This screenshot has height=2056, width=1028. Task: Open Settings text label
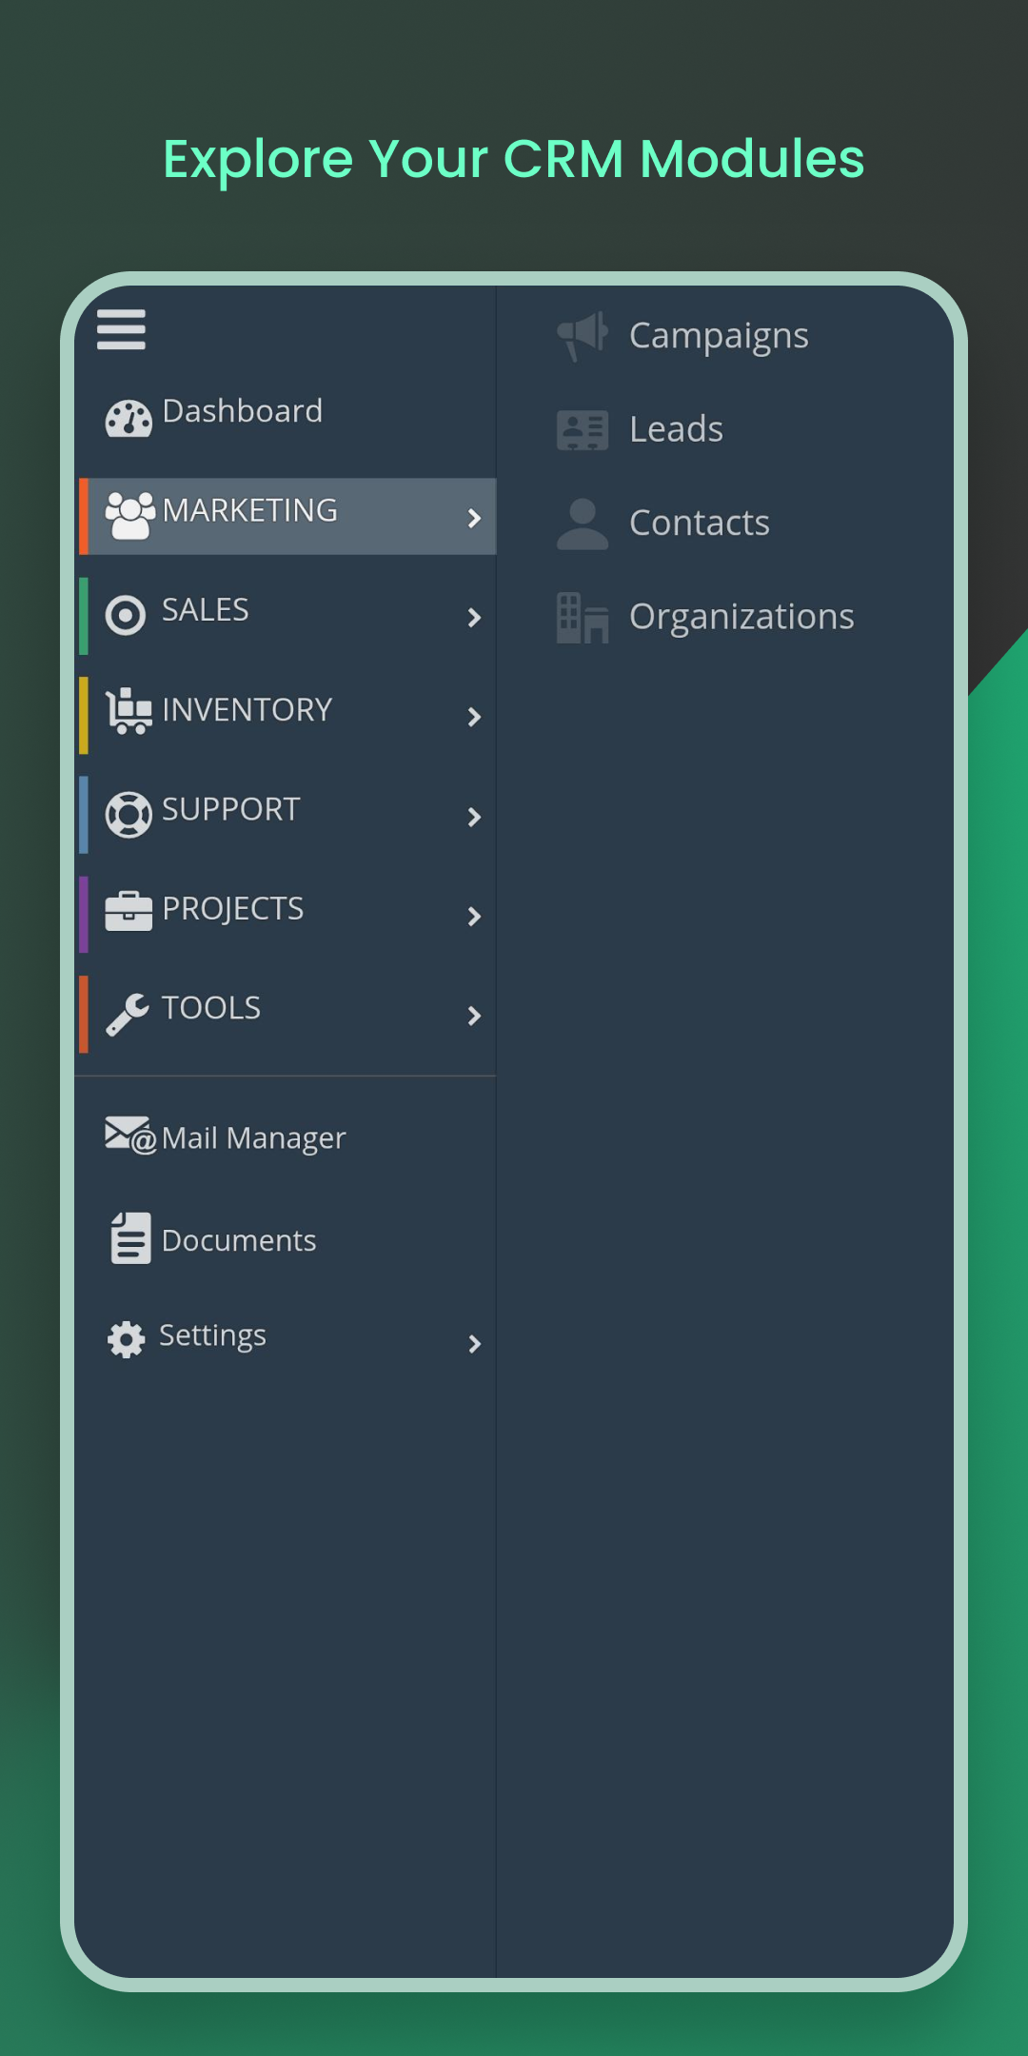coord(213,1336)
